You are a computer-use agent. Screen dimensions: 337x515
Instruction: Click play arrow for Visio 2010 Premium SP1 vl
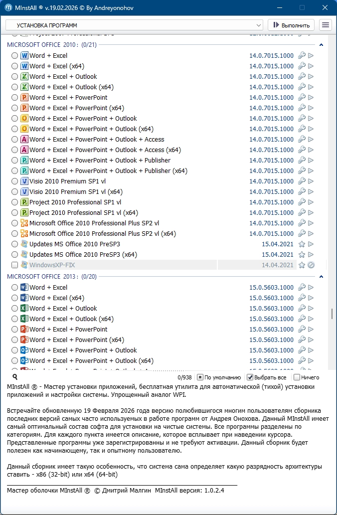(311, 181)
